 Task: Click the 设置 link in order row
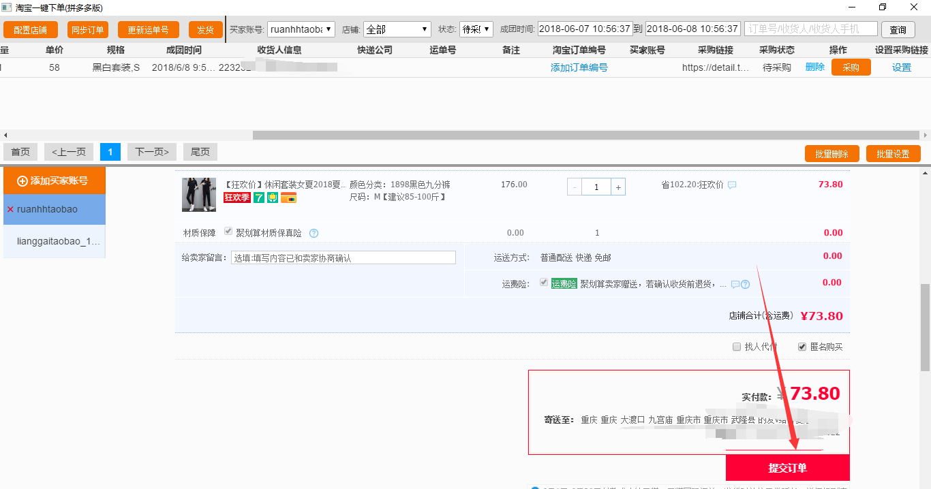(x=902, y=67)
